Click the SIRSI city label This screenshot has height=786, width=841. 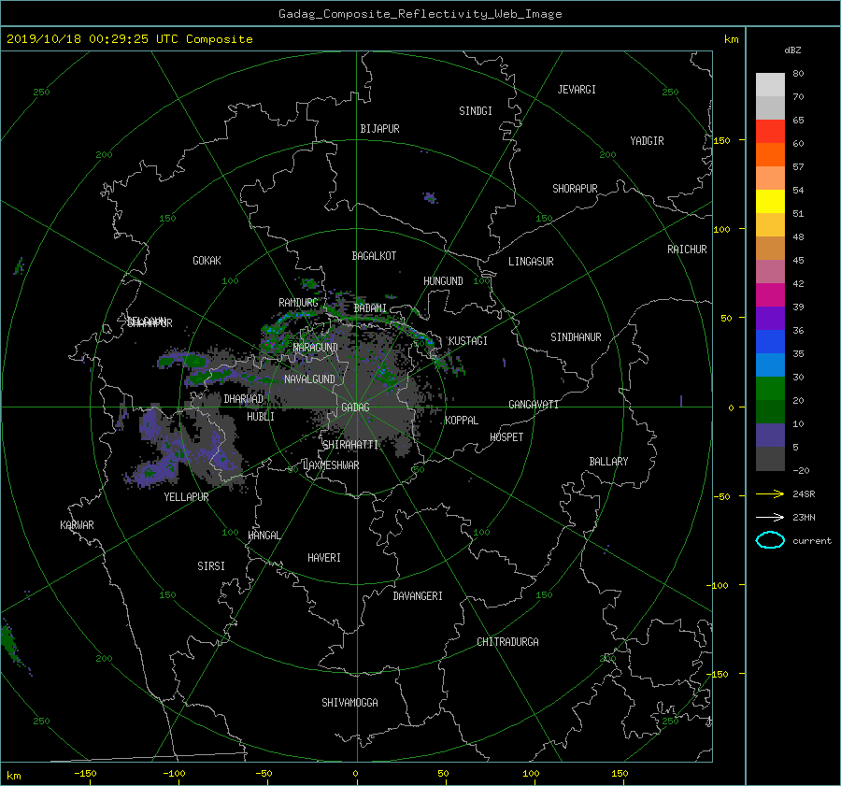coord(211,566)
